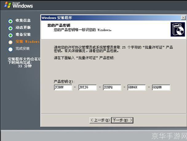Click the 上一步(B) back button

coord(100,120)
